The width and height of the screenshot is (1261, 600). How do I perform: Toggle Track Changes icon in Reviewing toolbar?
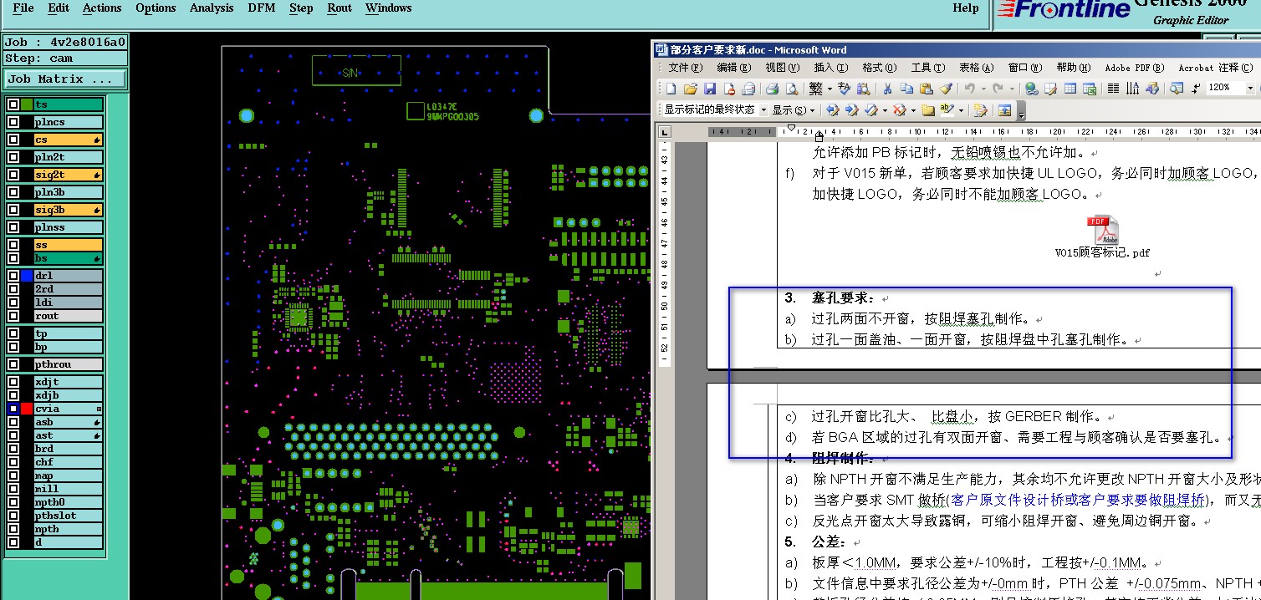[980, 110]
